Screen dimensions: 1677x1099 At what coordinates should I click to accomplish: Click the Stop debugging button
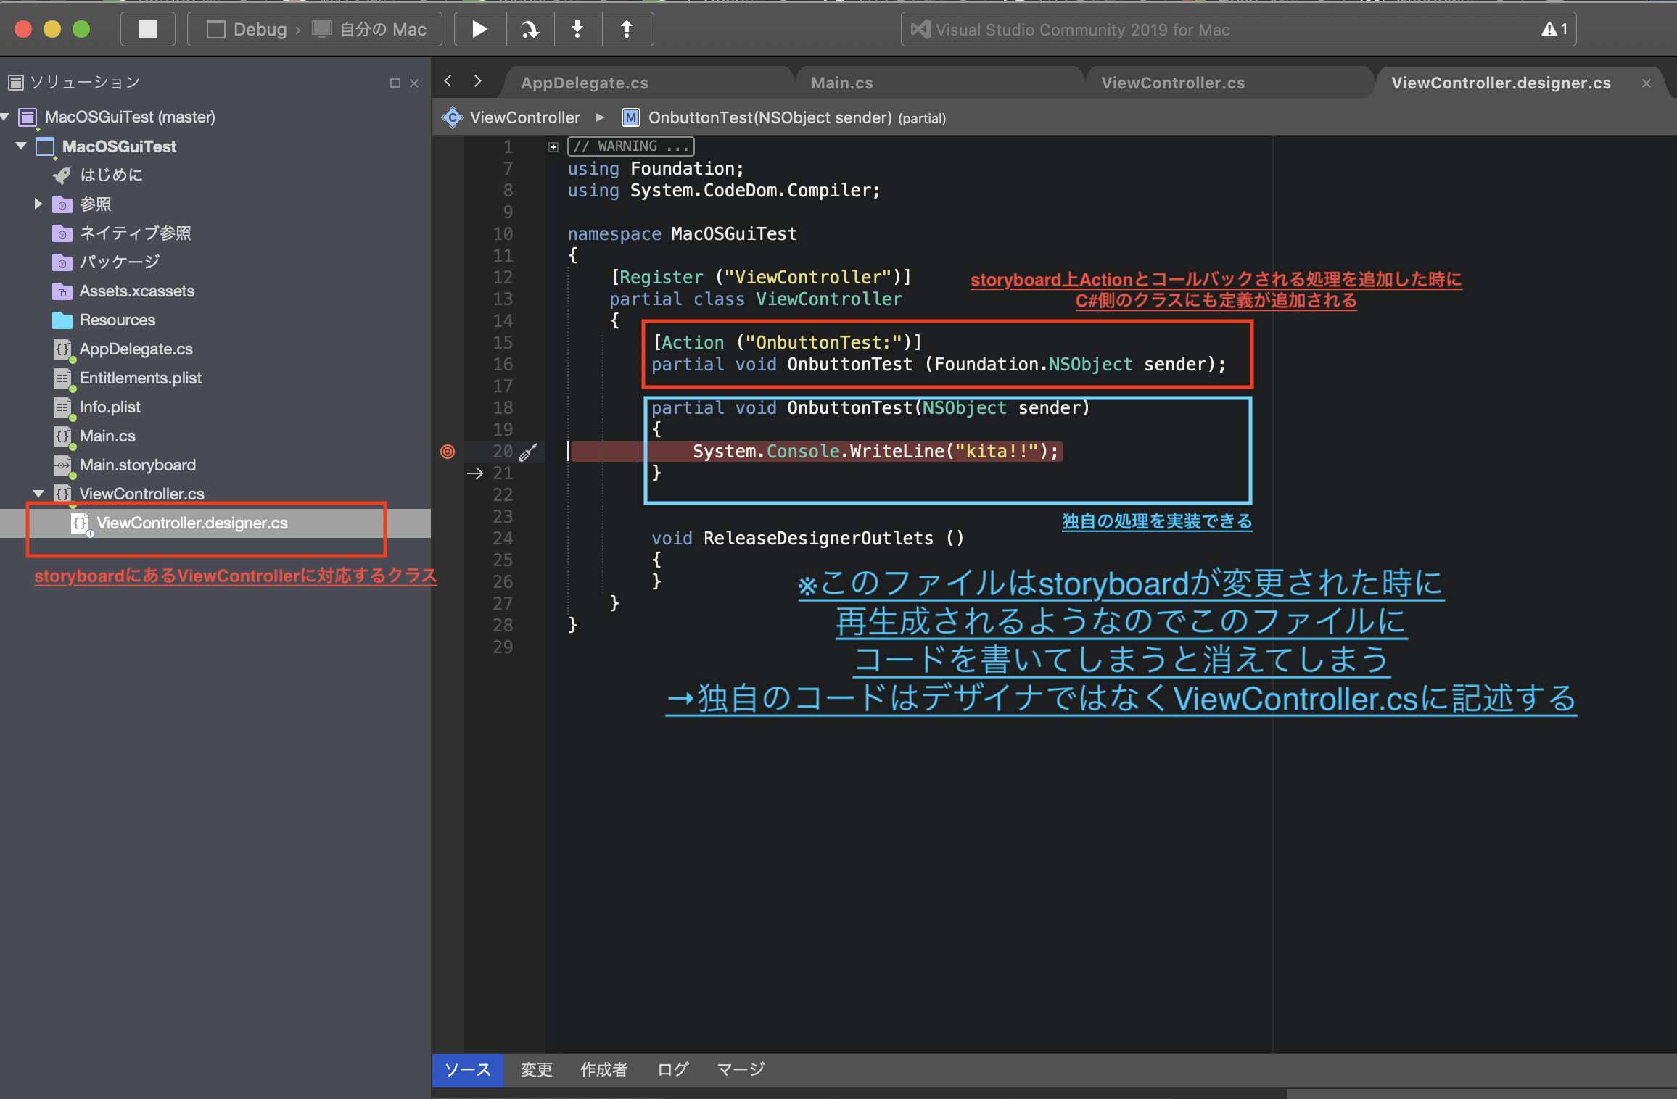pyautogui.click(x=148, y=29)
